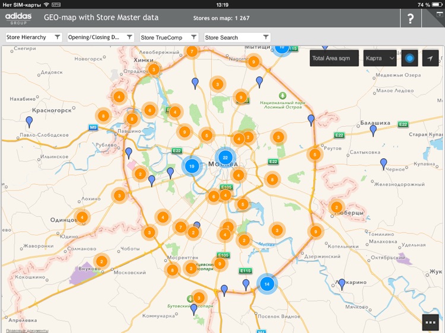The height and width of the screenshot is (333, 445).
Task: Toggle the blue circle cluster button
Action: tap(409, 59)
